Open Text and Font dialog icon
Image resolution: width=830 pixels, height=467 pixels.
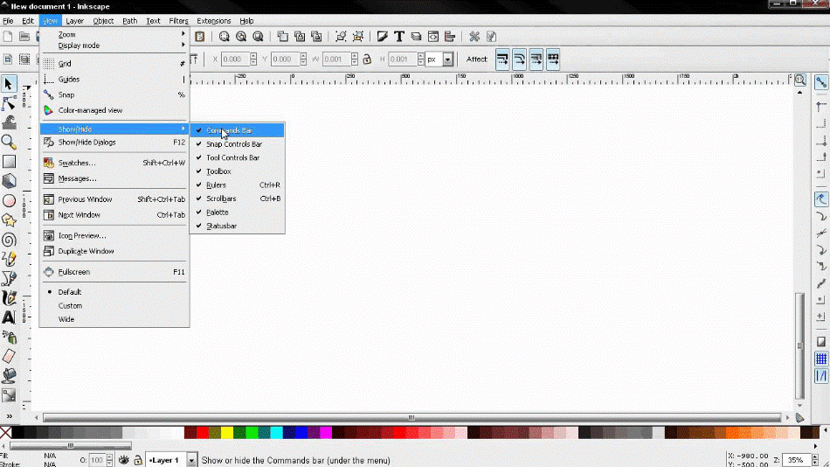[399, 37]
